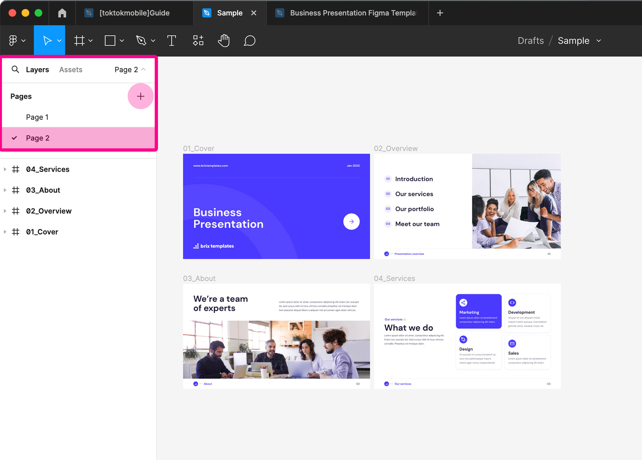Select the Text tool
The width and height of the screenshot is (642, 460).
[171, 41]
